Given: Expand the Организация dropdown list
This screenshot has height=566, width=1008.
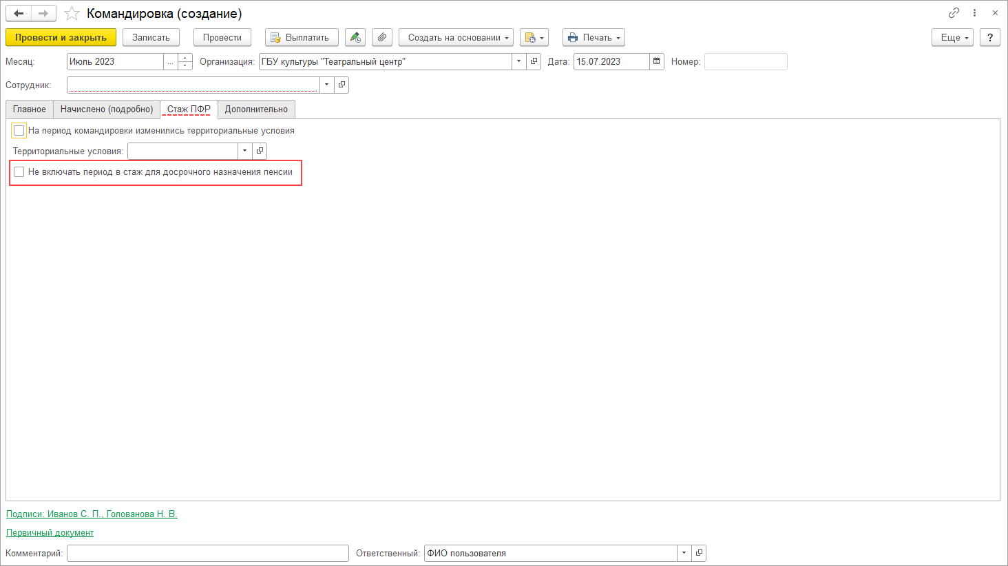Looking at the screenshot, I should coord(519,61).
